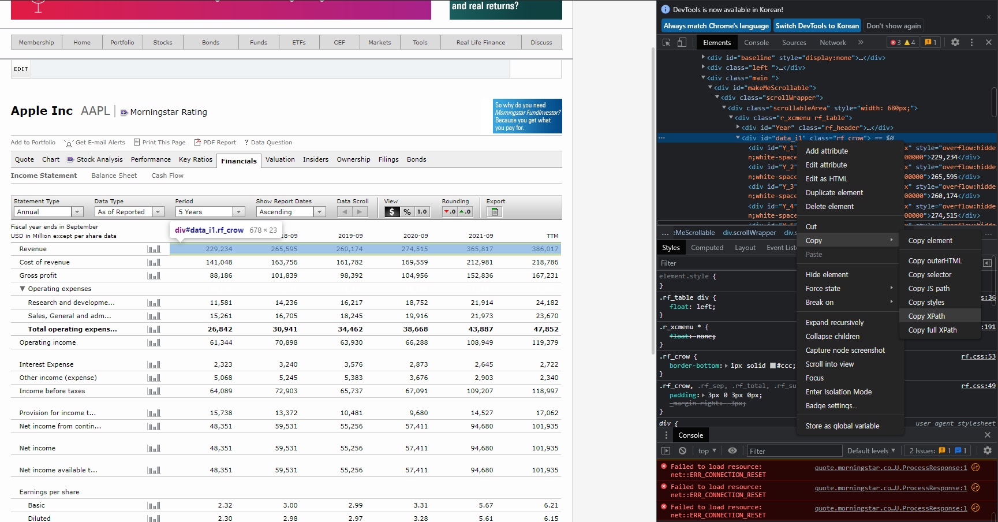The width and height of the screenshot is (998, 522).
Task: Click the EDIT button in the page bar
Action: 21,69
